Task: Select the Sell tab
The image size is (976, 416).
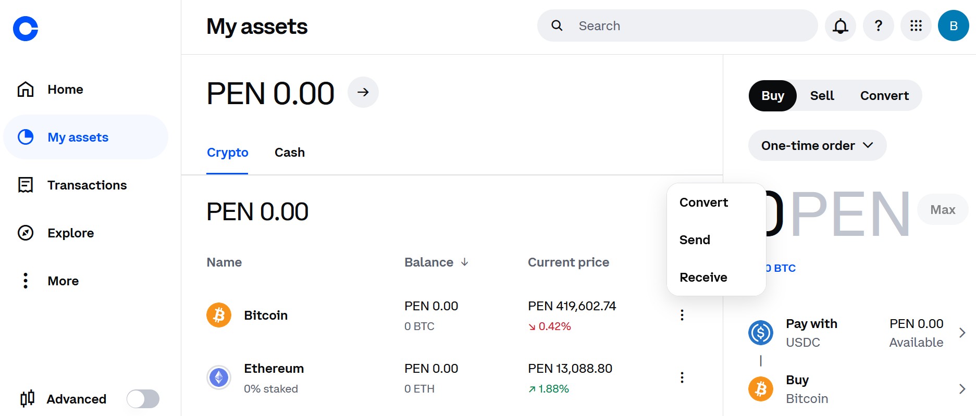Action: click(822, 95)
